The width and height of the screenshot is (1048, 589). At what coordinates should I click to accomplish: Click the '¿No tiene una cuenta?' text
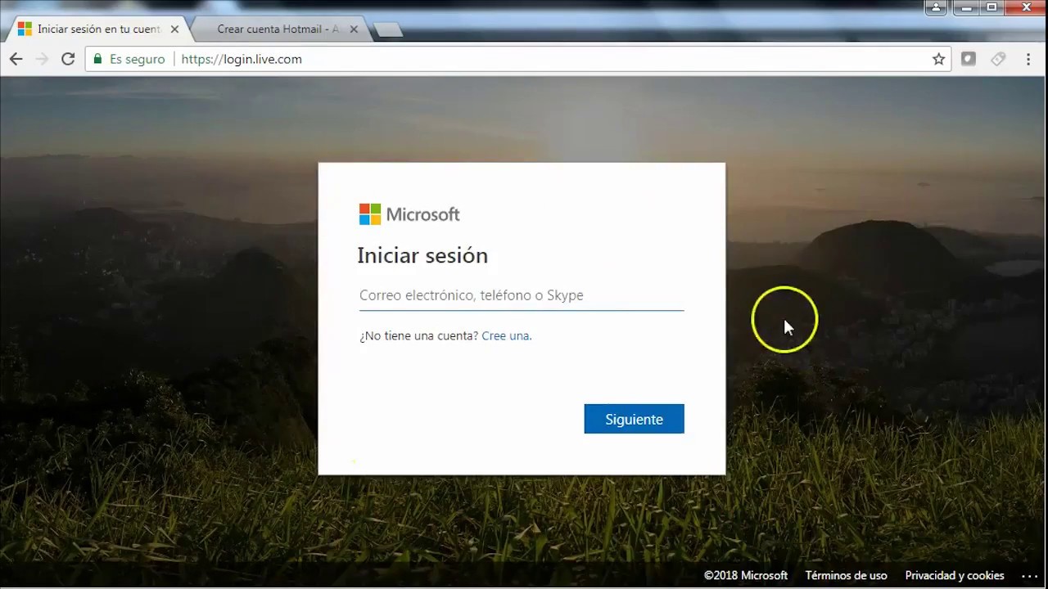tap(418, 336)
